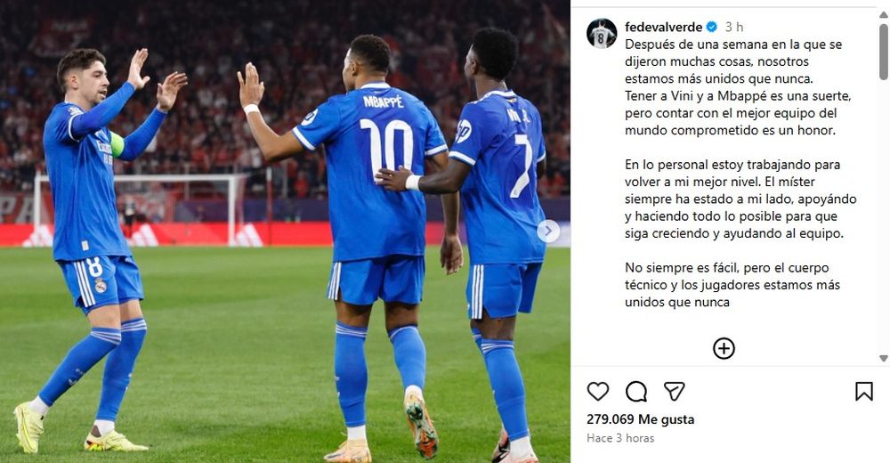Click the verified badge beside fedevalverde
The image size is (890, 463).
click(711, 27)
